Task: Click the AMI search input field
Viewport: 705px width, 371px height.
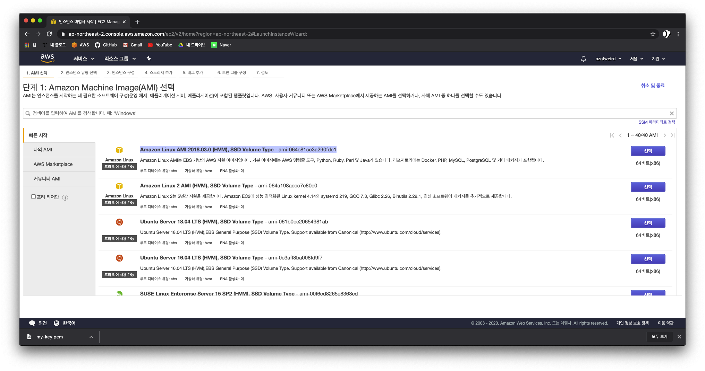Action: [350, 113]
